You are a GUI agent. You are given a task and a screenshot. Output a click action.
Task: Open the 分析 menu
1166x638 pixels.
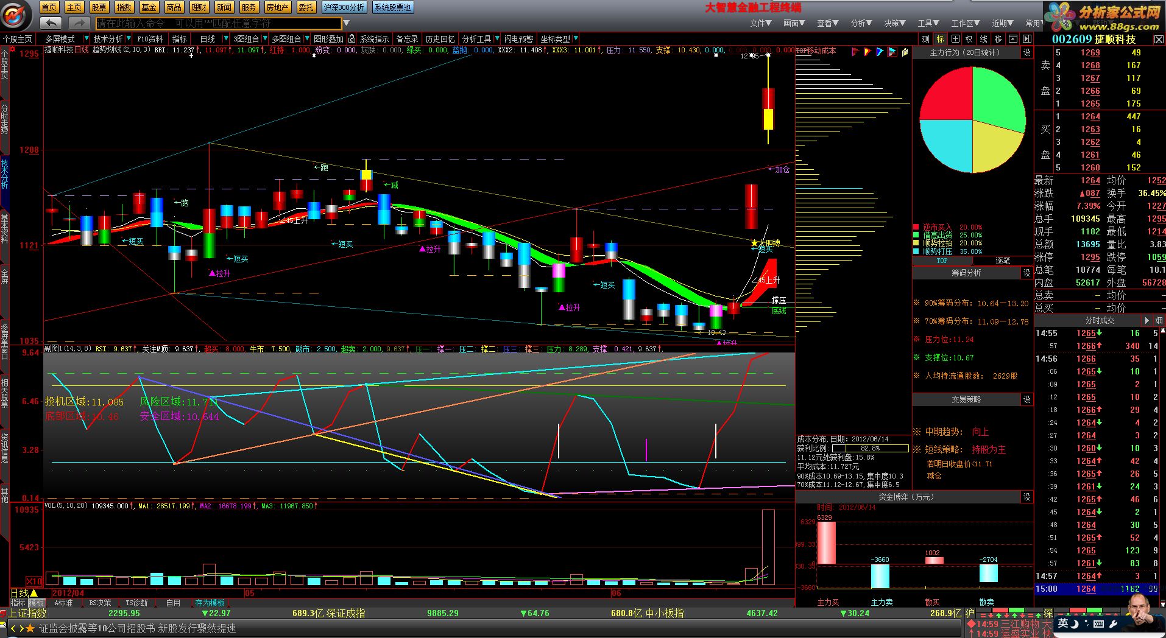(861, 23)
